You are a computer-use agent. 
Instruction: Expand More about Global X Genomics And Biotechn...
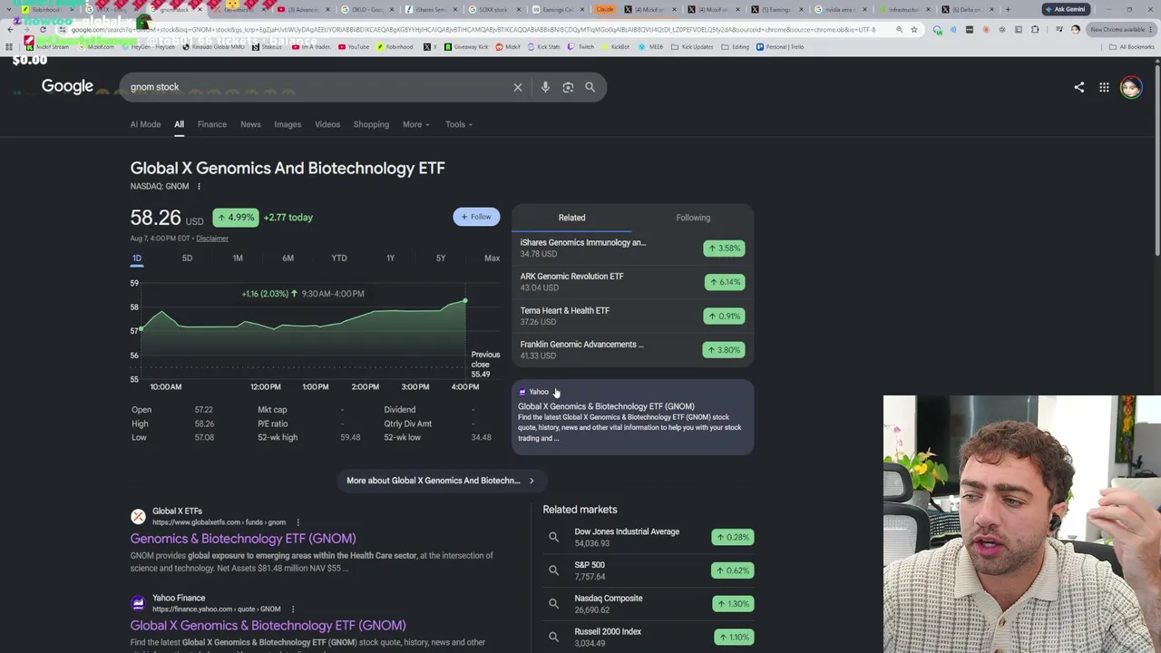coord(441,481)
